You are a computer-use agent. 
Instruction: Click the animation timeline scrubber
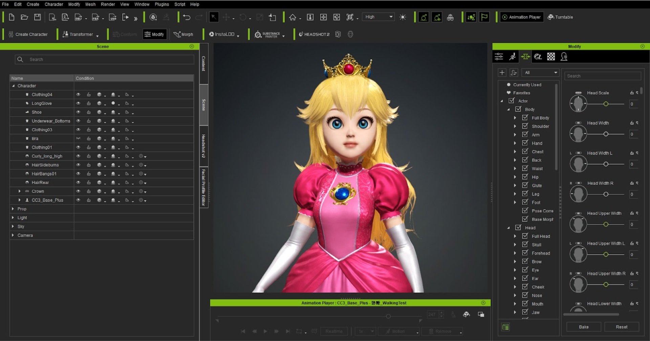[x=388, y=316]
